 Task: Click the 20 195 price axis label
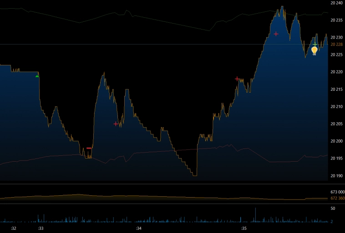[337, 159]
